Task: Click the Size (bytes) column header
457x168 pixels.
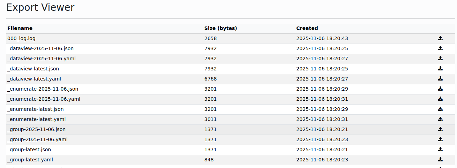Action: (x=220, y=28)
